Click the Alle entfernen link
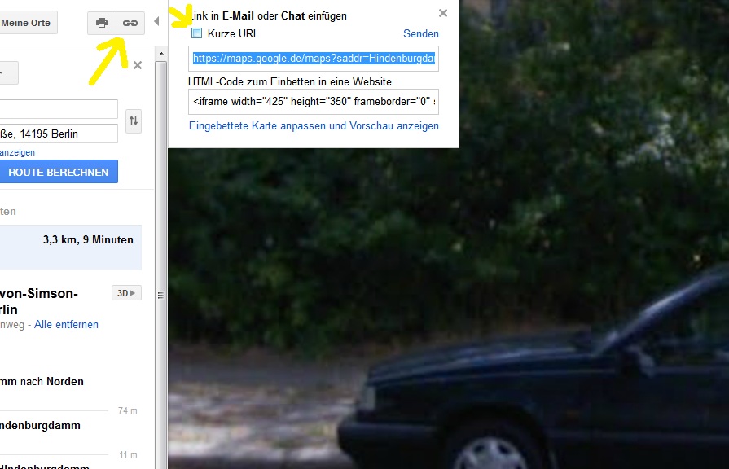Screen dimensions: 729x469 (66, 324)
